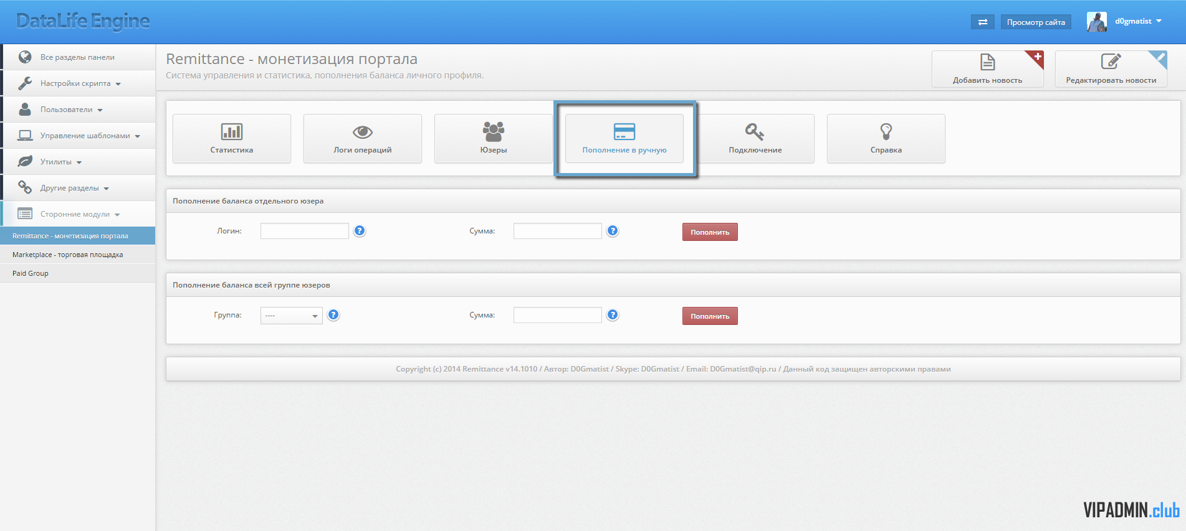
Task: Go to Все разделы панели
Action: coord(77,57)
